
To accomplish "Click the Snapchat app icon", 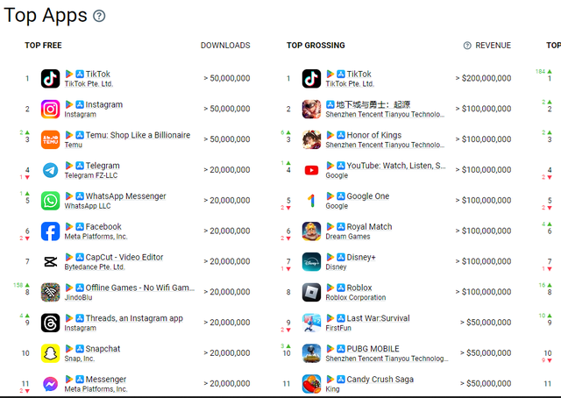I will pos(50,353).
